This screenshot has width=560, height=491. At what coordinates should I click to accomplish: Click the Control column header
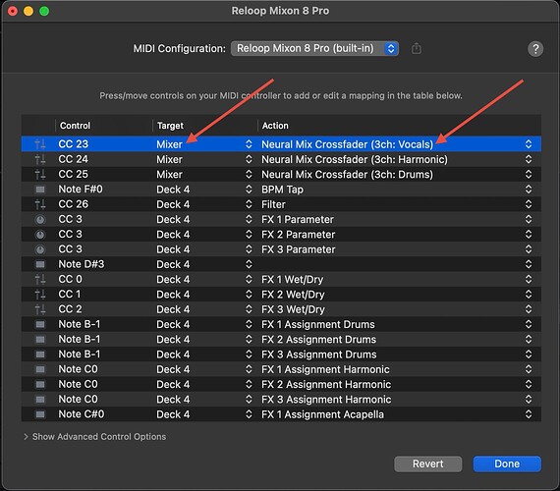(75, 126)
